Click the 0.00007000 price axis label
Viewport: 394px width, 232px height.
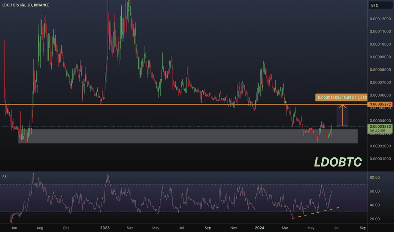point(380,82)
